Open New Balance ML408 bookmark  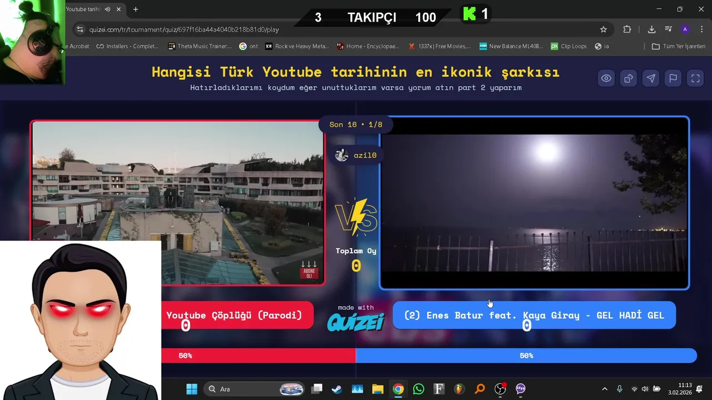tap(511, 46)
